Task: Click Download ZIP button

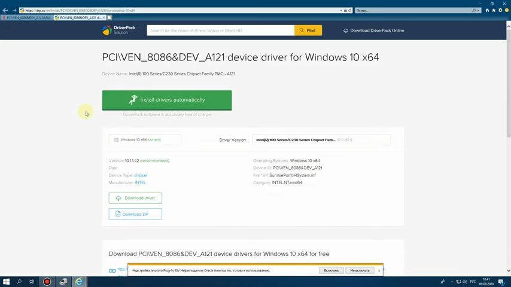Action: click(x=135, y=214)
